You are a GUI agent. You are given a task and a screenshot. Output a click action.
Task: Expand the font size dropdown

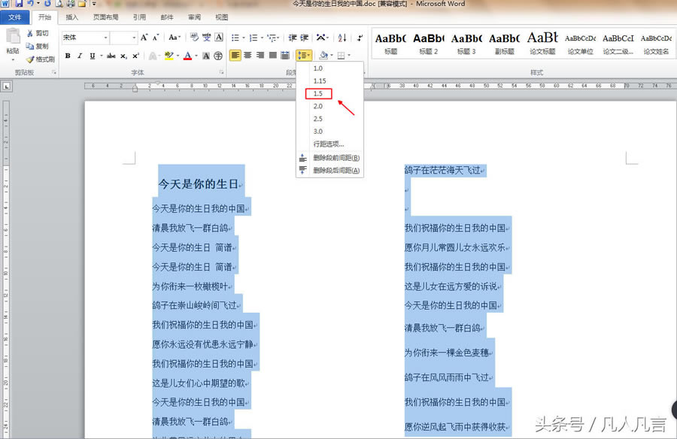(x=132, y=37)
